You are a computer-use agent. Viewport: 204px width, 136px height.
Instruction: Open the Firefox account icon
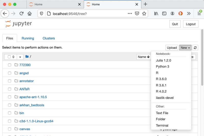[x=172, y=13]
